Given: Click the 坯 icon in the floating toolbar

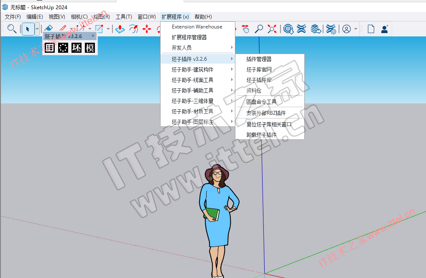Looking at the screenshot, I should click(77, 48).
